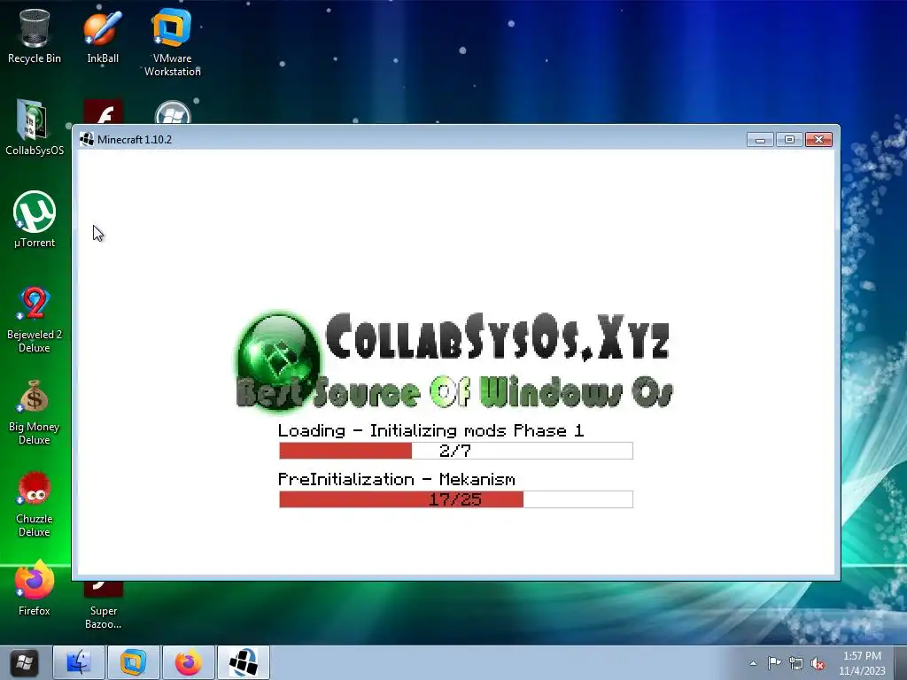Viewport: 907px width, 680px height.
Task: Click the muted volume tray icon
Action: (x=818, y=663)
